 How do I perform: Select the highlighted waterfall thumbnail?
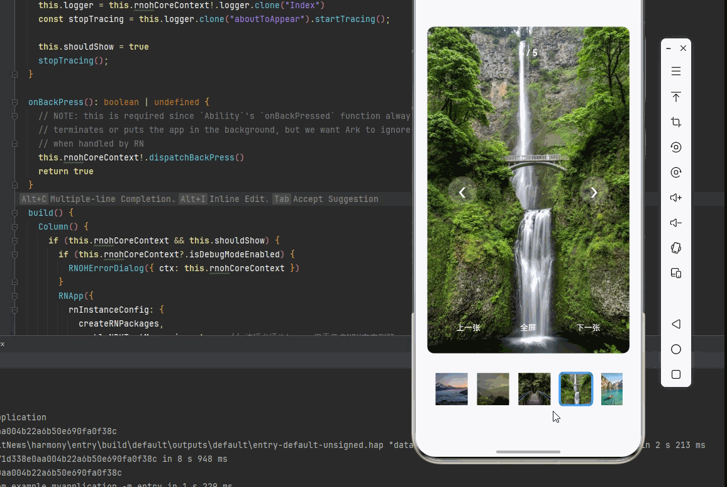tap(576, 389)
